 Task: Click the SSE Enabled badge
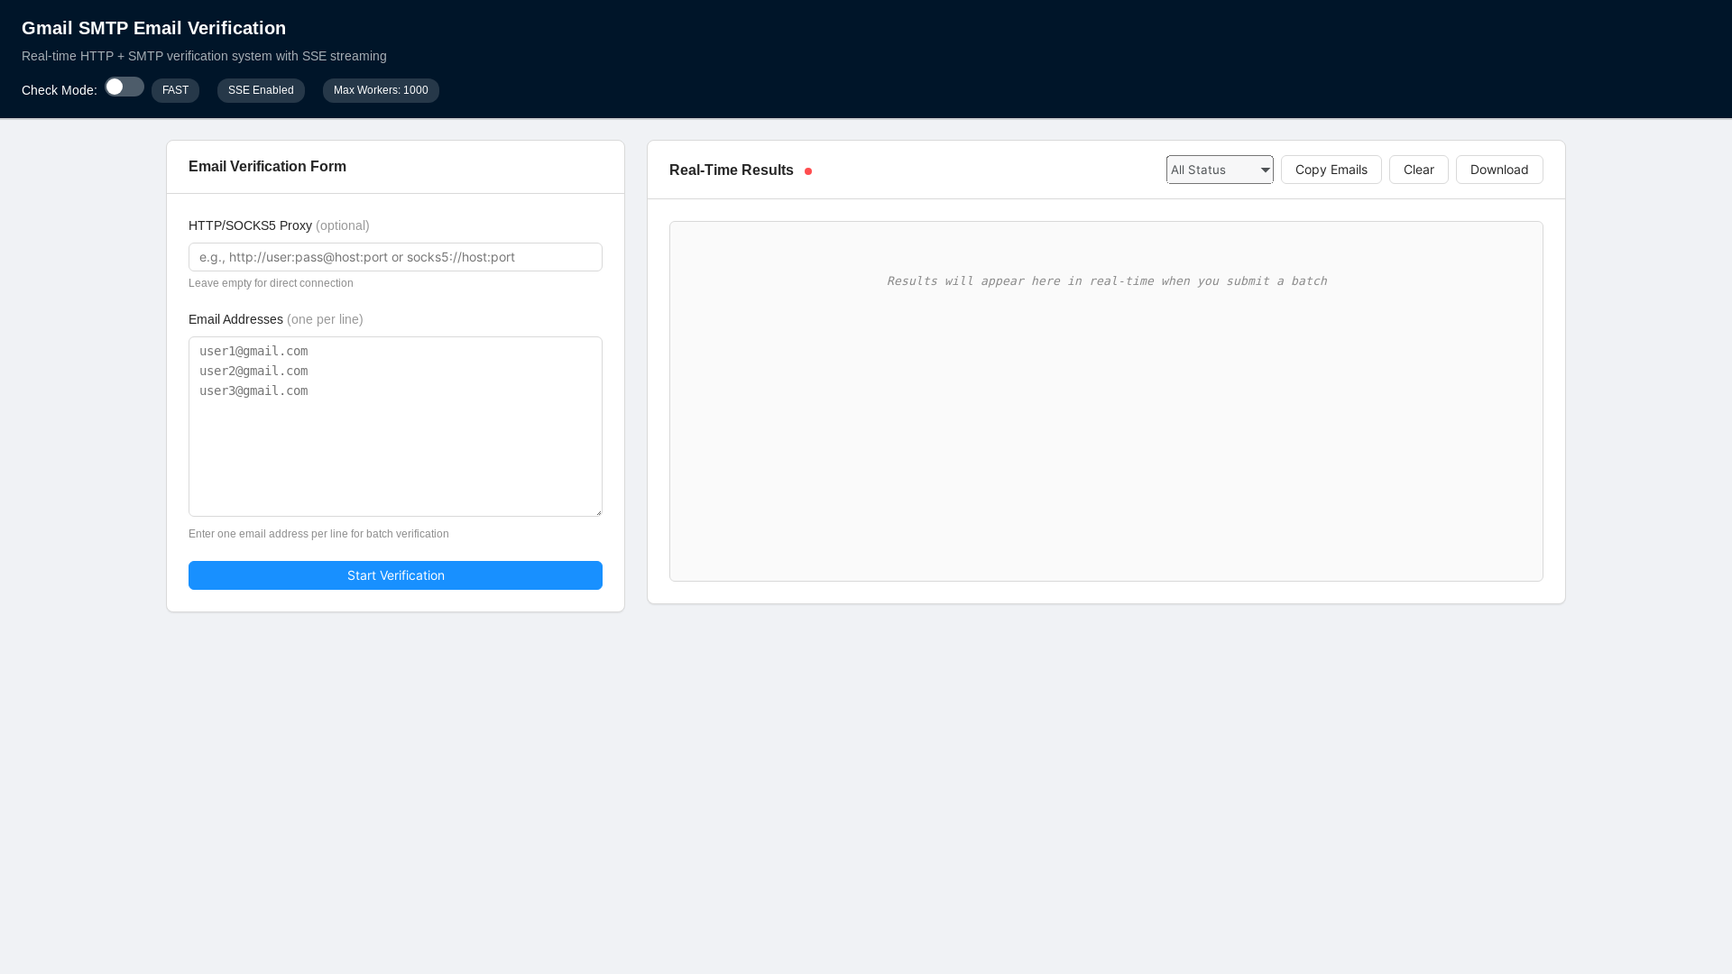[x=261, y=90]
